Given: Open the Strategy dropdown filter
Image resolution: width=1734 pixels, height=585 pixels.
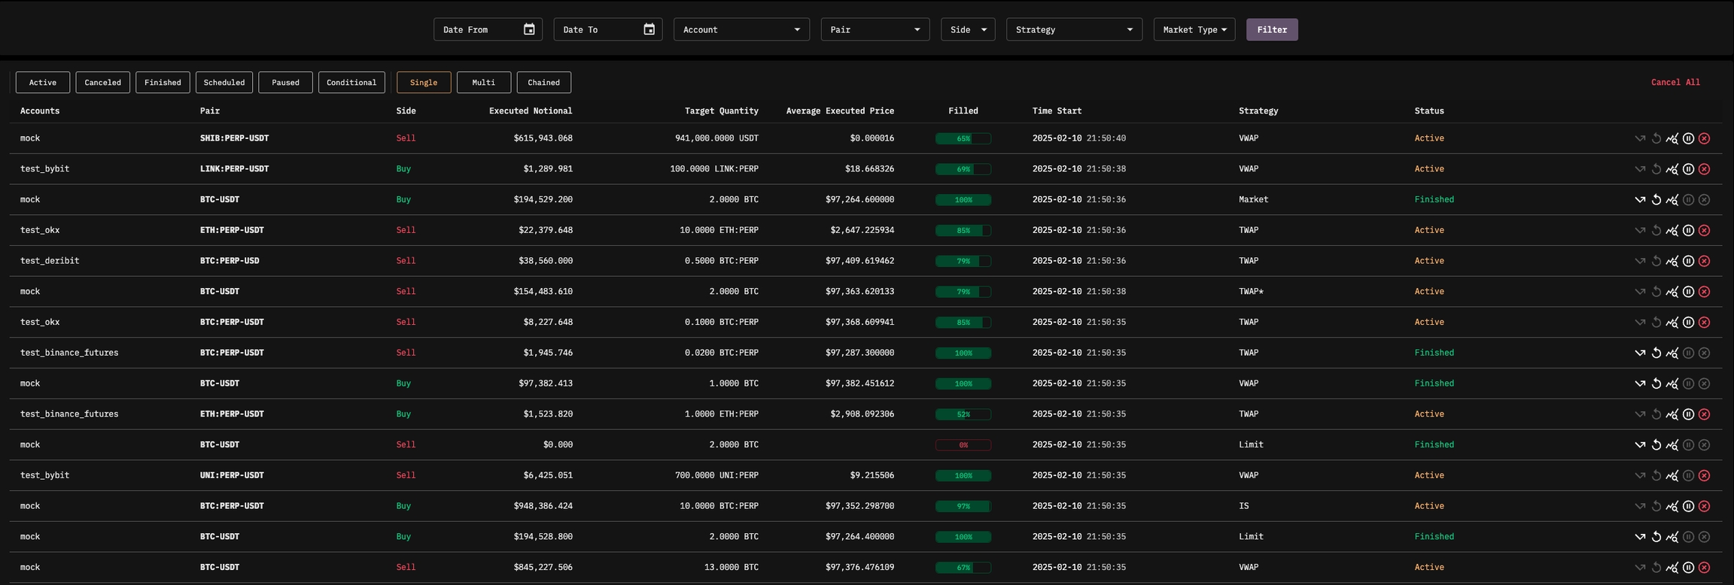Looking at the screenshot, I should point(1074,29).
